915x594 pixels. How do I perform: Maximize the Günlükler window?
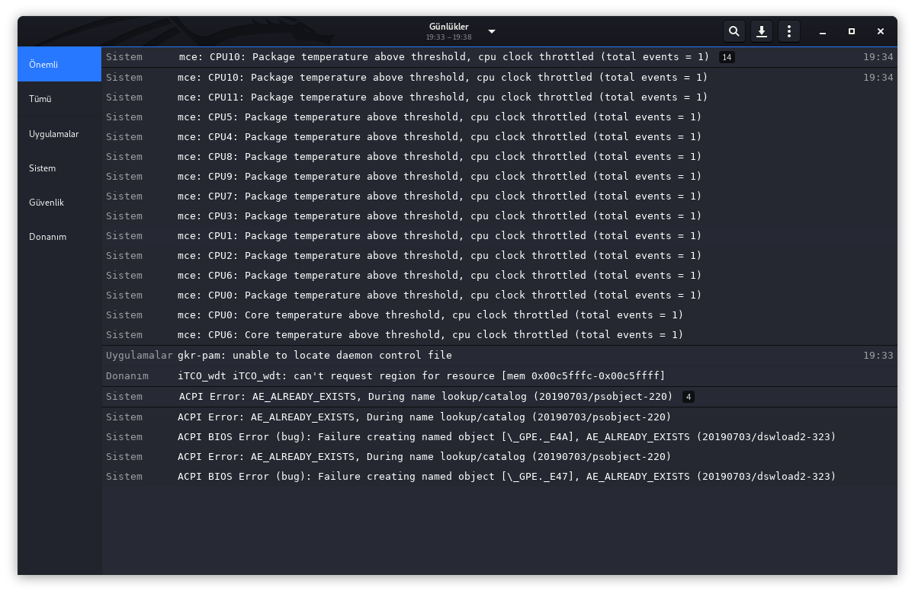coord(852,31)
